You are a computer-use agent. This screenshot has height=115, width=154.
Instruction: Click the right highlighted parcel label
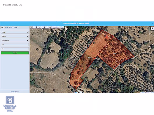pos(115,53)
